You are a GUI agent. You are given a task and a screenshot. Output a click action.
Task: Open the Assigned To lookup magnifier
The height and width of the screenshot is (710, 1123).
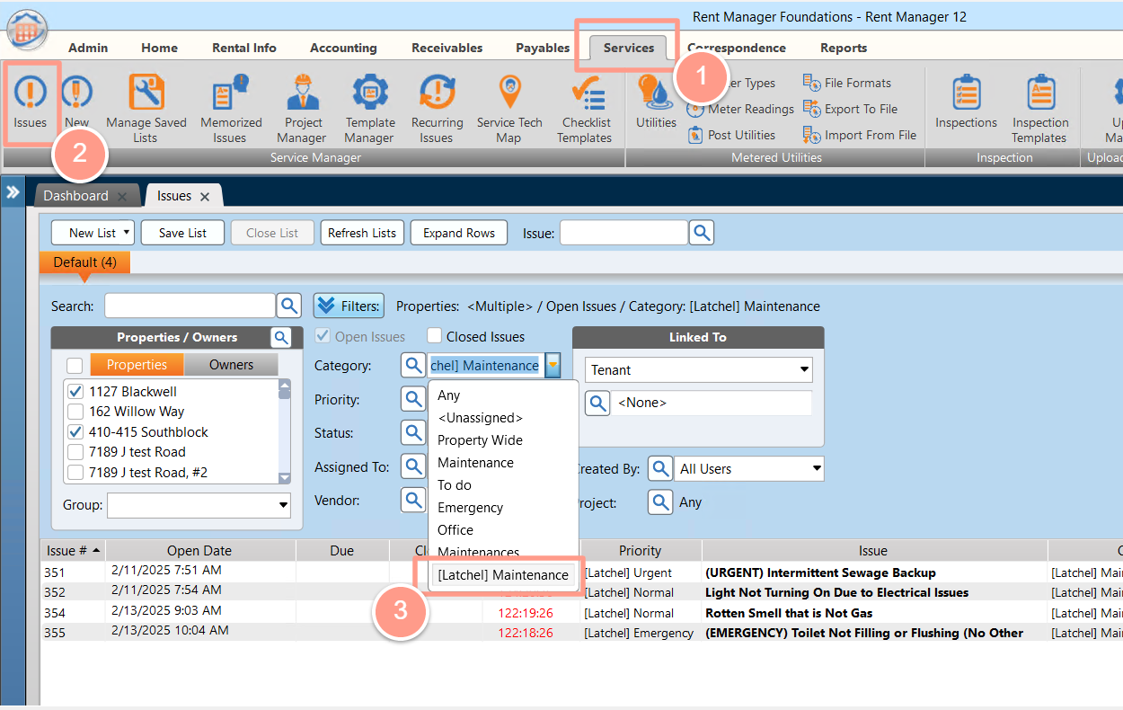(412, 466)
